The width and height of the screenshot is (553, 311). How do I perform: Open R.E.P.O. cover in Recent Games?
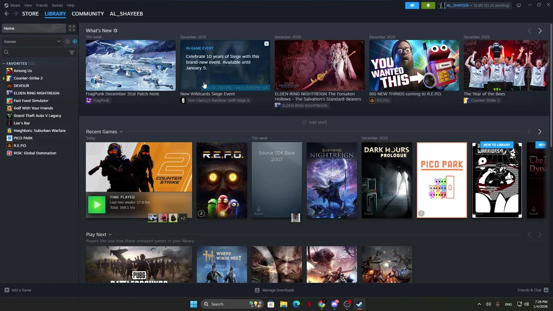222,180
